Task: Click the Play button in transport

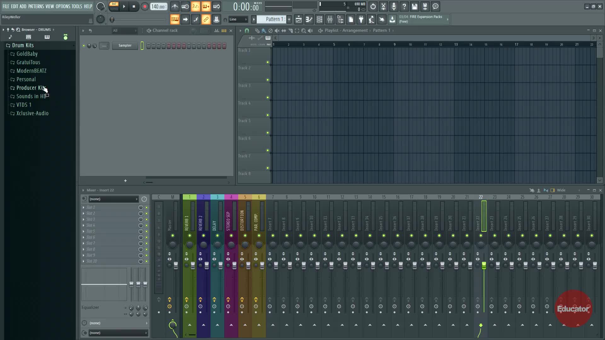Action: coord(124,6)
